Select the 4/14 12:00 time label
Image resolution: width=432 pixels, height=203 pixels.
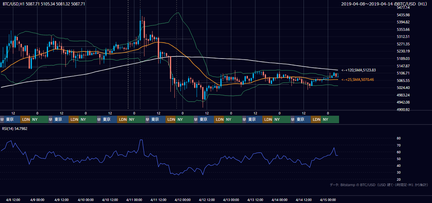pyautogui.click(x=304, y=200)
